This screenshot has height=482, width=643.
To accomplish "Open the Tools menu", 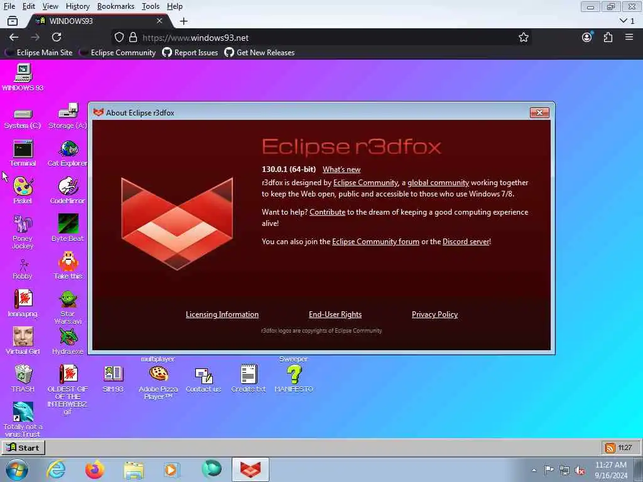I will (151, 6).
